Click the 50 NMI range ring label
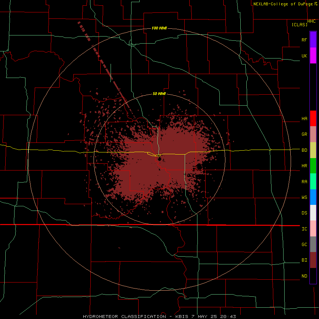This screenshot has height=319, width=319. click(159, 94)
